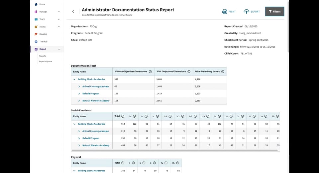Screen dimensions: 319x173
Task: Click info icon beside column 1b
Action: [146, 116]
